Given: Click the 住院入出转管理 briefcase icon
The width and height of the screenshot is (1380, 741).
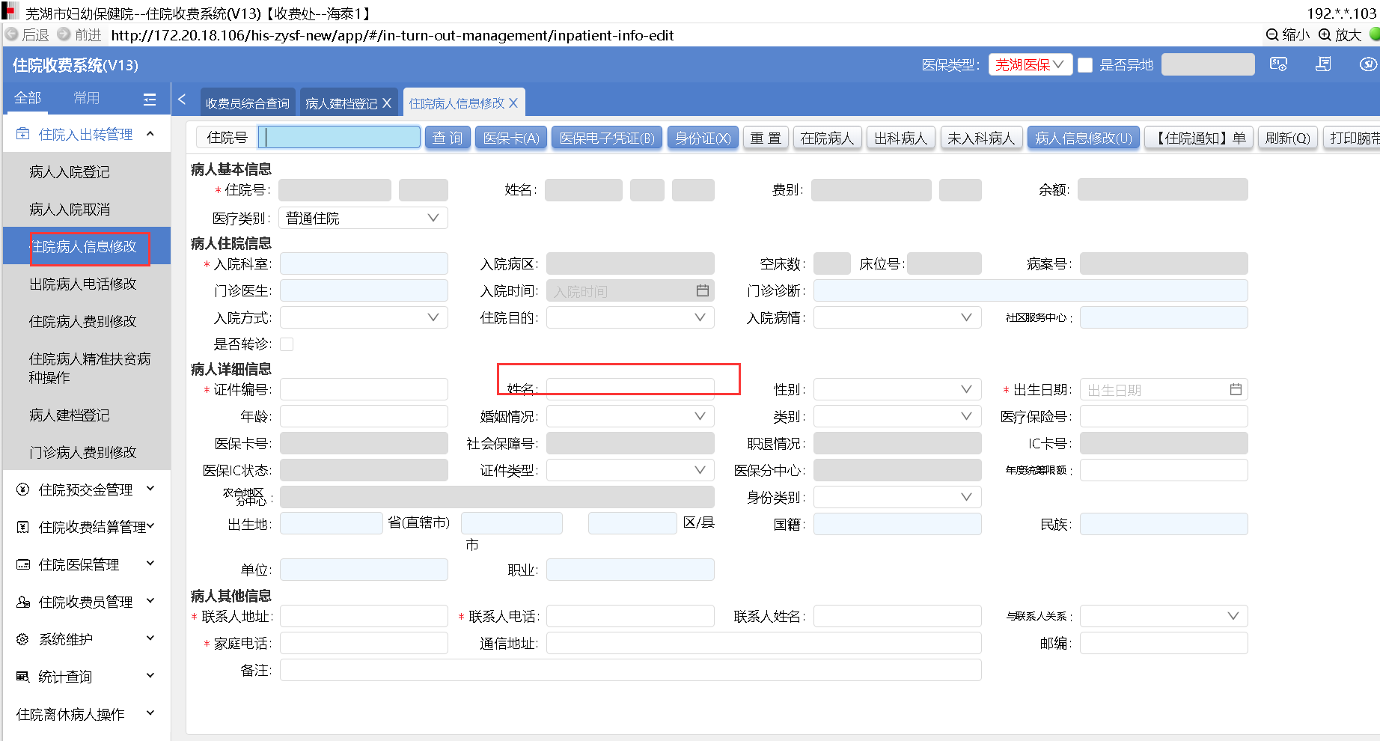Looking at the screenshot, I should [23, 134].
